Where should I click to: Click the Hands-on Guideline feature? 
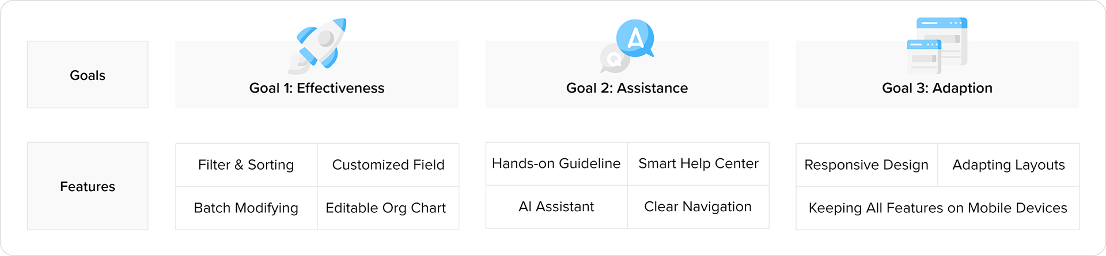[556, 164]
